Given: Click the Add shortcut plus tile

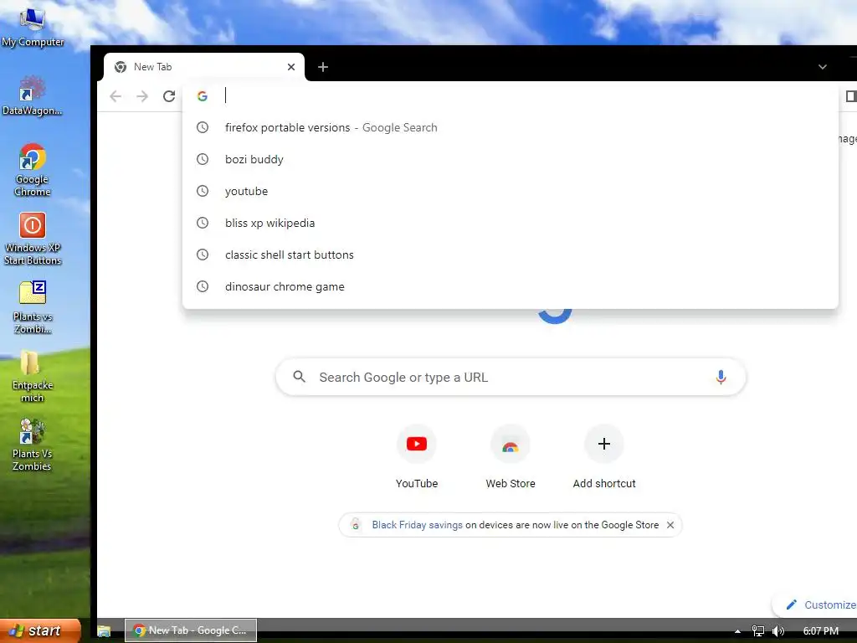Looking at the screenshot, I should [604, 457].
